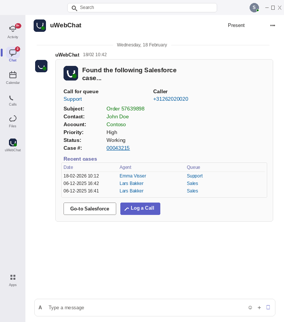Image resolution: width=284 pixels, height=322 pixels.
Task: Click the Found the following Salesforce case heading
Action: 129,74
